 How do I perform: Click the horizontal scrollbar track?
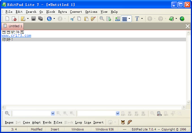coord(93,107)
